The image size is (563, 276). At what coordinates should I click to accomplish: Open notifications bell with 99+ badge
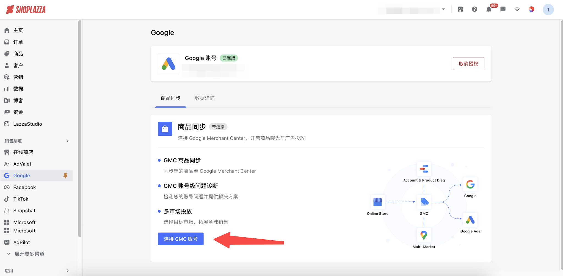coord(489,9)
